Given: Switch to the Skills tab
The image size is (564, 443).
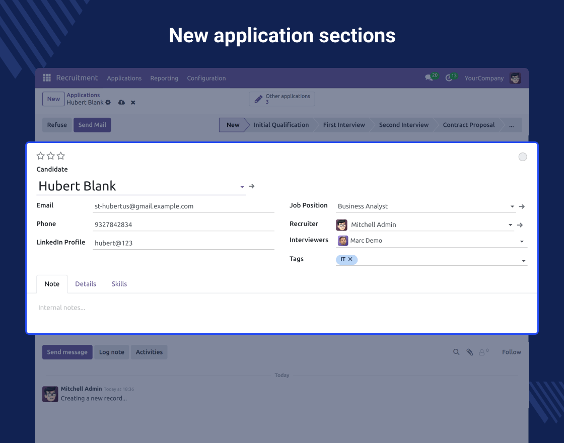Looking at the screenshot, I should 119,284.
